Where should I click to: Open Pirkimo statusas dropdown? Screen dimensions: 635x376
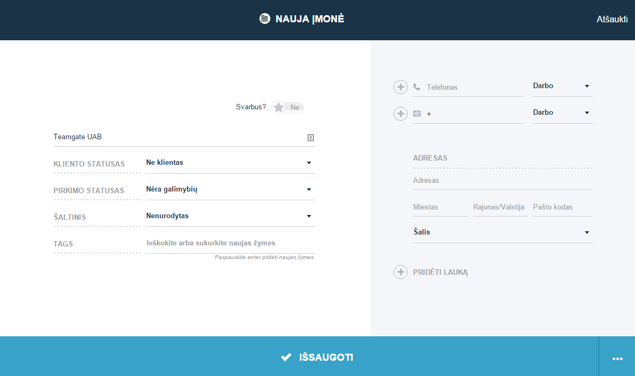pyautogui.click(x=231, y=189)
